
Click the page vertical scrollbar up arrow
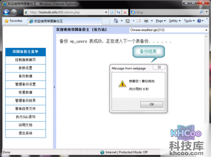[206, 37]
